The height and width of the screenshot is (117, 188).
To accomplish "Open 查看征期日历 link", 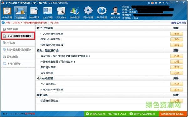I will [179, 23].
